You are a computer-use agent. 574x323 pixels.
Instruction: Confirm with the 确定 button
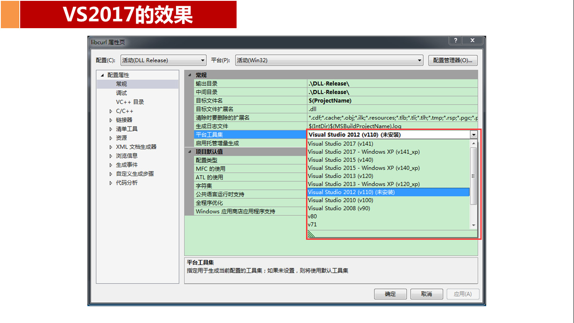[390, 294]
